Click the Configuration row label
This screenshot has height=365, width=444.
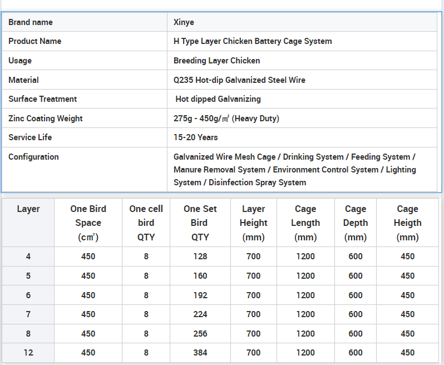click(33, 157)
